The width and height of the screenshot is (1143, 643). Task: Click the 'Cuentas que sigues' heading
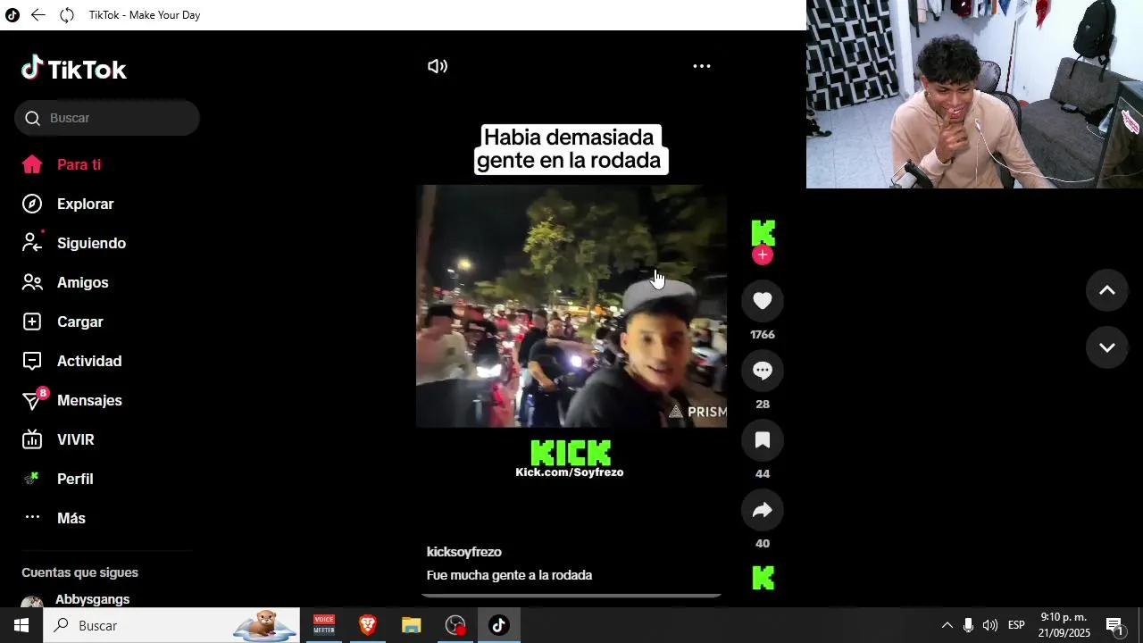[x=79, y=572]
